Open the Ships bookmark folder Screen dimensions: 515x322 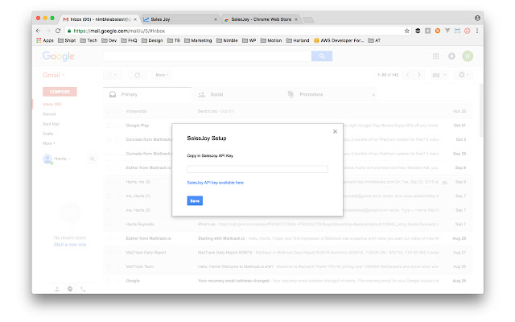tap(67, 40)
